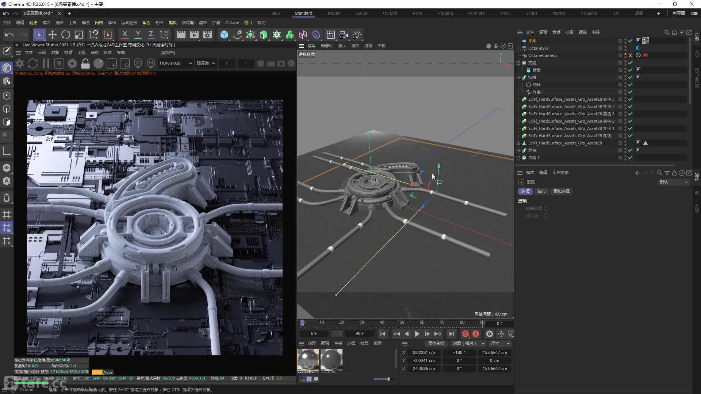Activate the Live Selection arrow tool
This screenshot has width=701, height=394.
(x=39, y=35)
